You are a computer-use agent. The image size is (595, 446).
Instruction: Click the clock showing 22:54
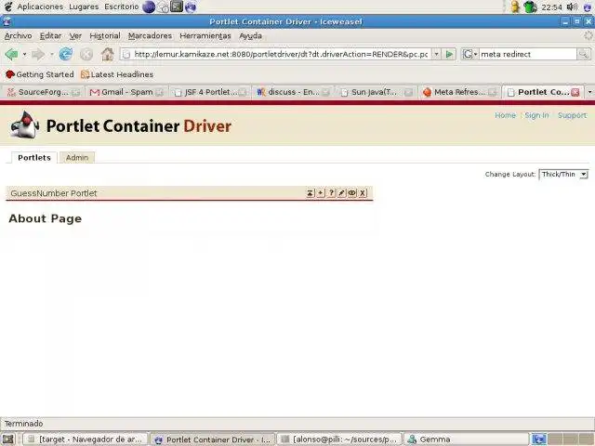tap(551, 7)
